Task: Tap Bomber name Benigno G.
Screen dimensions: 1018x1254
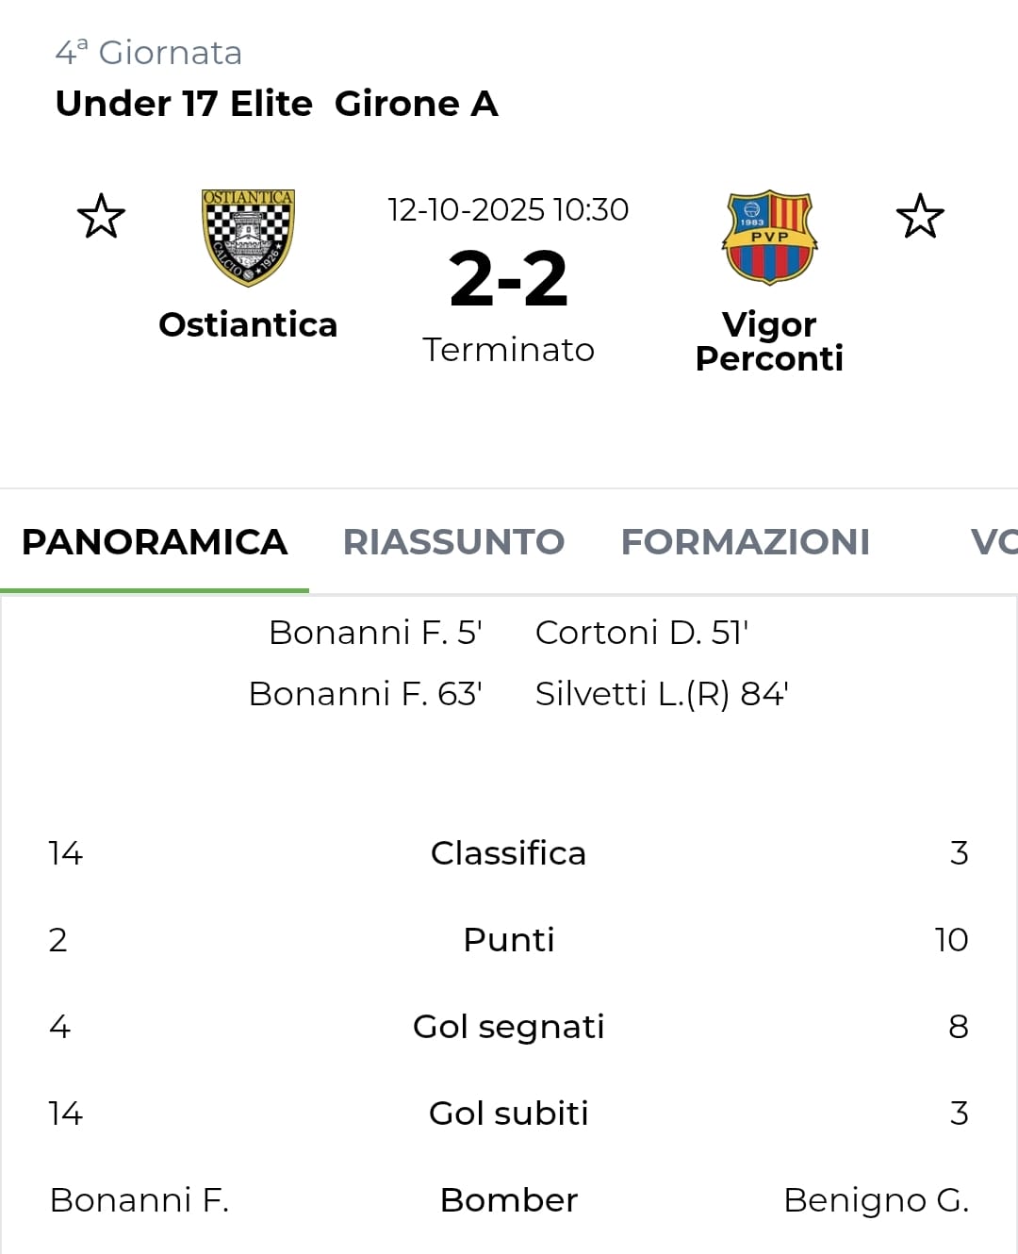Action: (x=876, y=1200)
